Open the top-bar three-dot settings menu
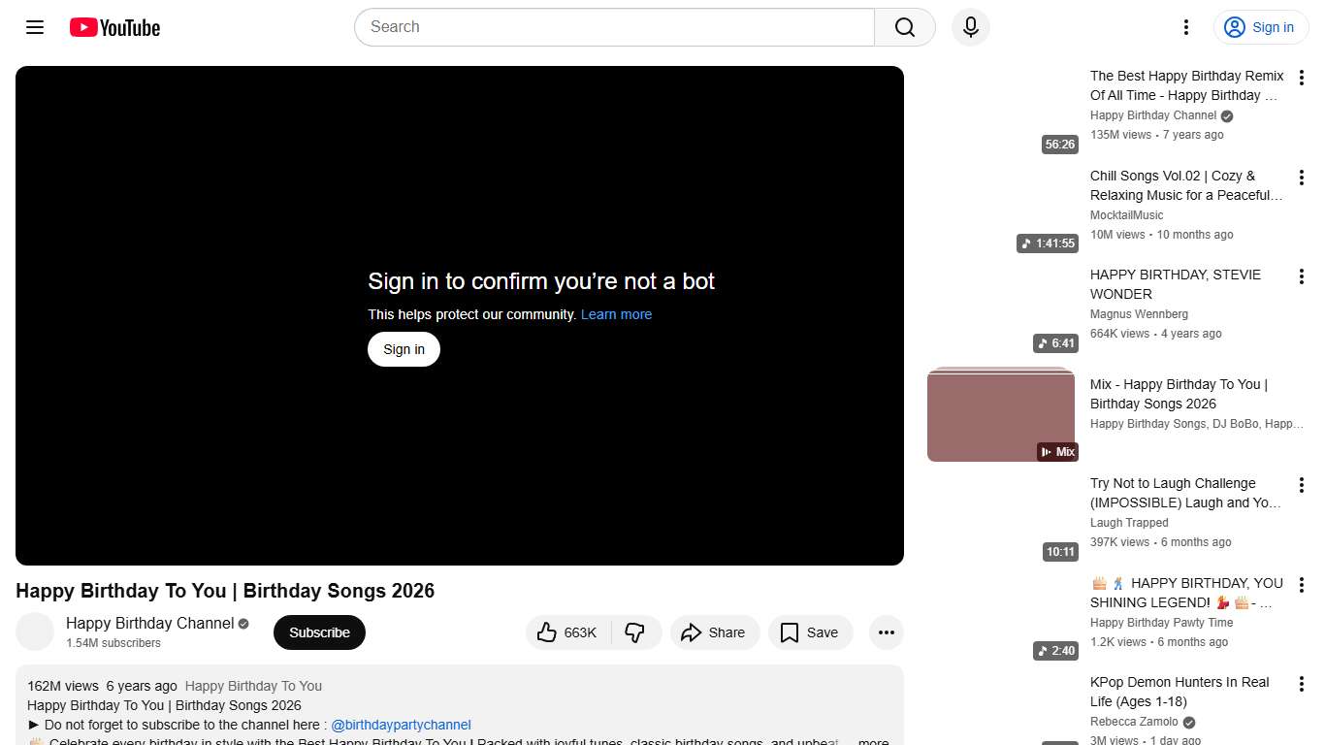 click(x=1185, y=27)
